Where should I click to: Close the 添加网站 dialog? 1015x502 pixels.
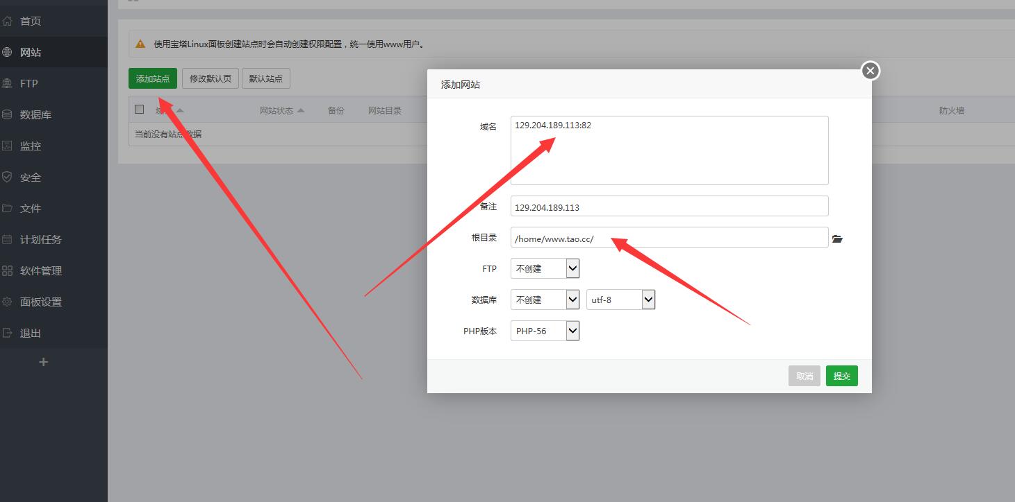tap(870, 71)
